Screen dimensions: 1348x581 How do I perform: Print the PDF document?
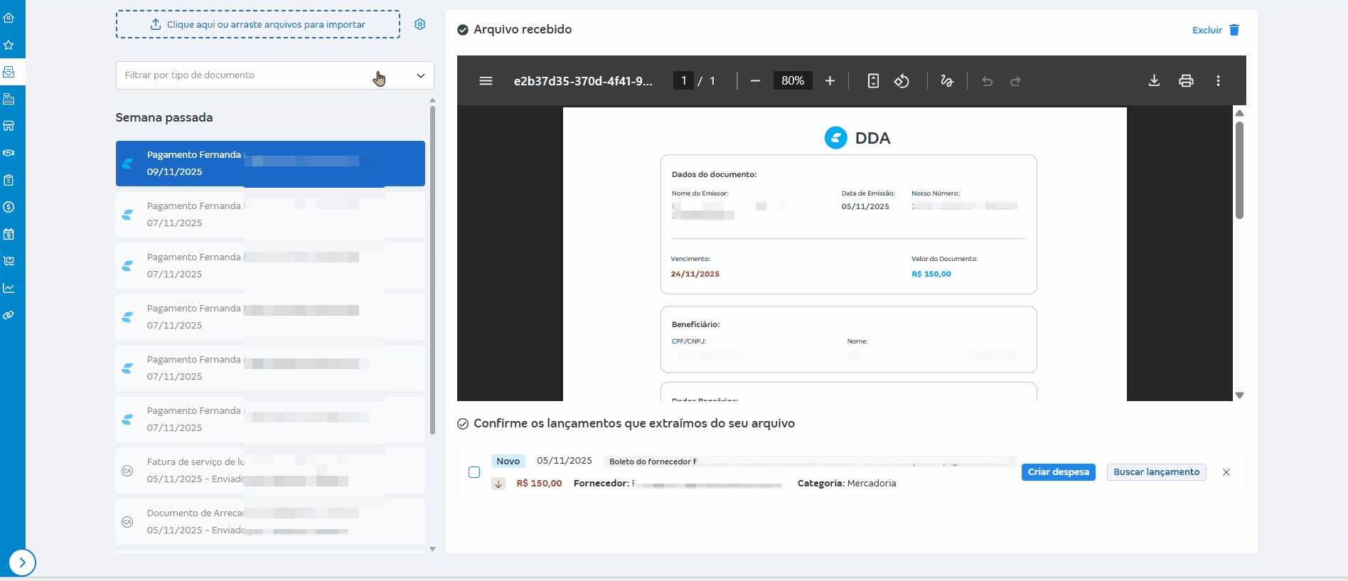tap(1186, 81)
